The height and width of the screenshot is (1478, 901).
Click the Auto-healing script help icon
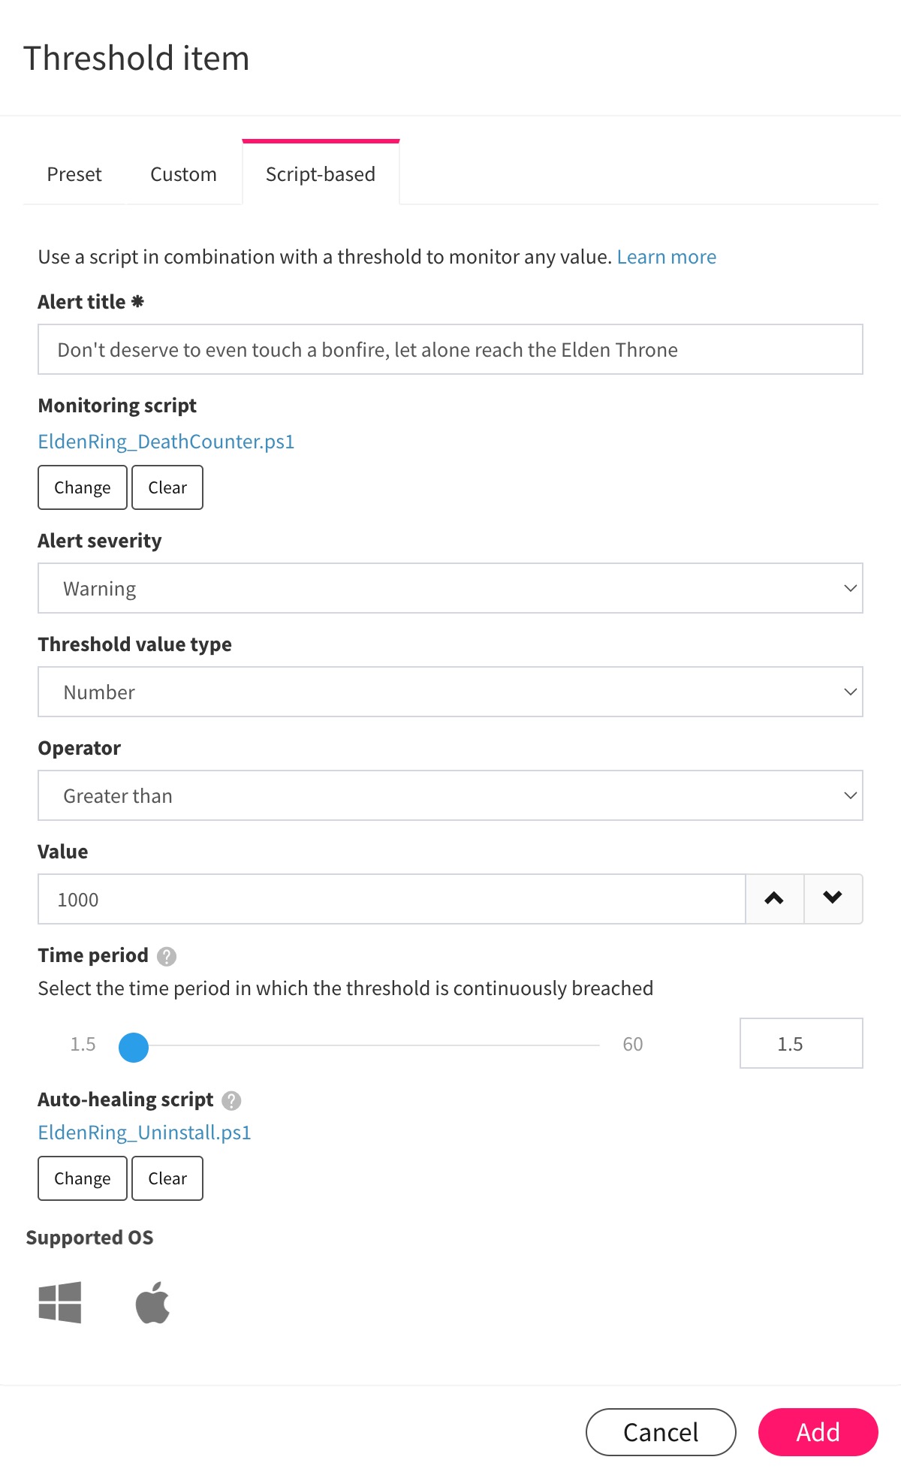(x=232, y=1100)
